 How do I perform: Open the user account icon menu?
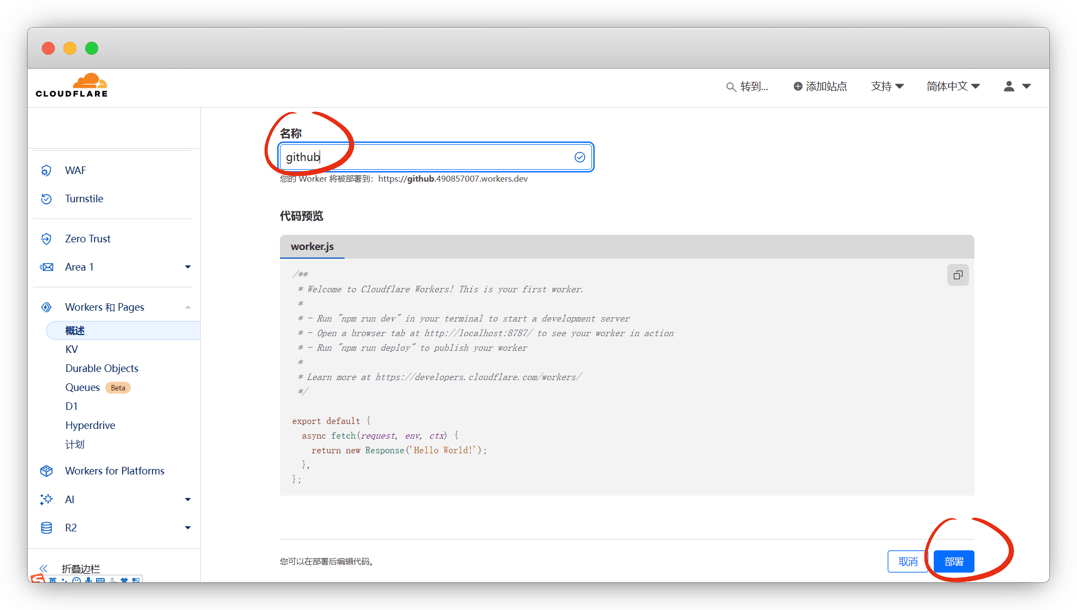point(1009,86)
